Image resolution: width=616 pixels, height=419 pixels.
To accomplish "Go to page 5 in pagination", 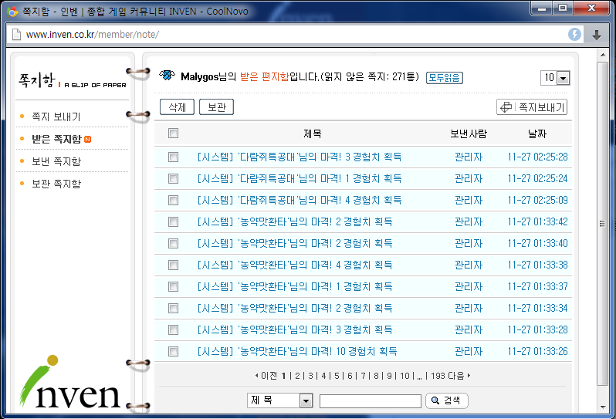I will (337, 376).
